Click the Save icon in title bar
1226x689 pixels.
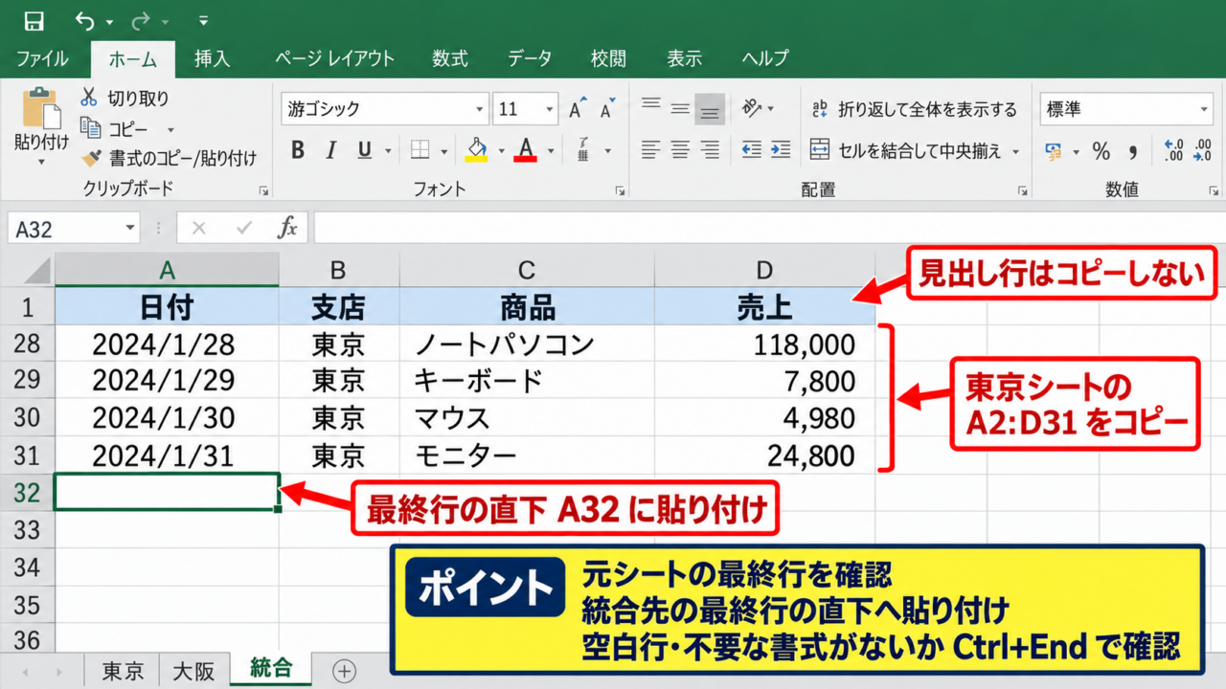(34, 20)
